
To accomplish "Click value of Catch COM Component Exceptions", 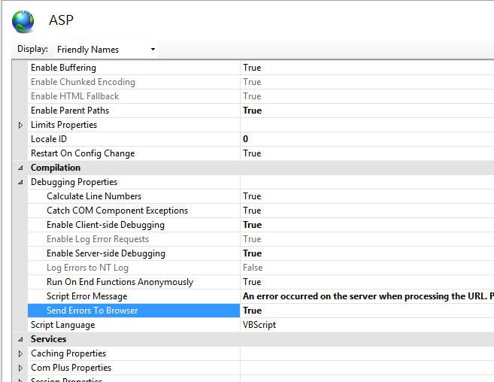I will (x=367, y=211).
